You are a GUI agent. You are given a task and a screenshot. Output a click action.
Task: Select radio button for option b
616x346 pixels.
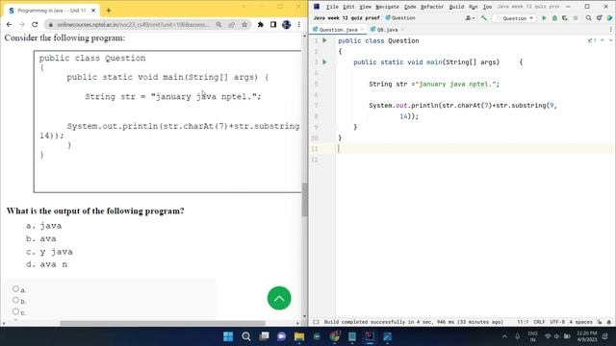(x=15, y=300)
